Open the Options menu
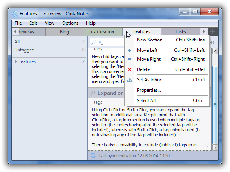The height and width of the screenshot is (172, 230). point(70,23)
